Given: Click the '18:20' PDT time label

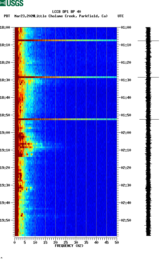Looking at the screenshot, I should point(5,63).
